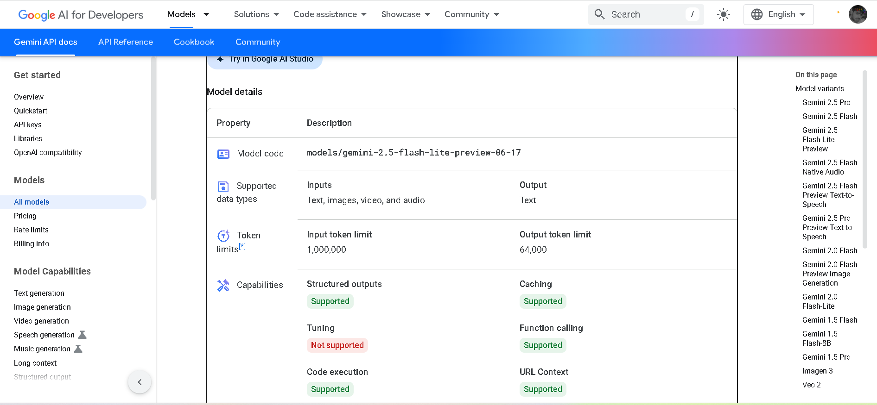Click the Google AI for Developers logo
Viewport: 877px width, 405px height.
click(x=81, y=15)
